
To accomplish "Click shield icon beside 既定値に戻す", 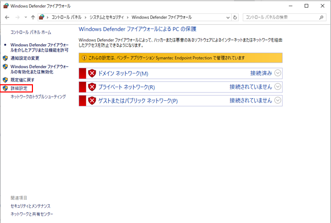I will click(x=5, y=80).
